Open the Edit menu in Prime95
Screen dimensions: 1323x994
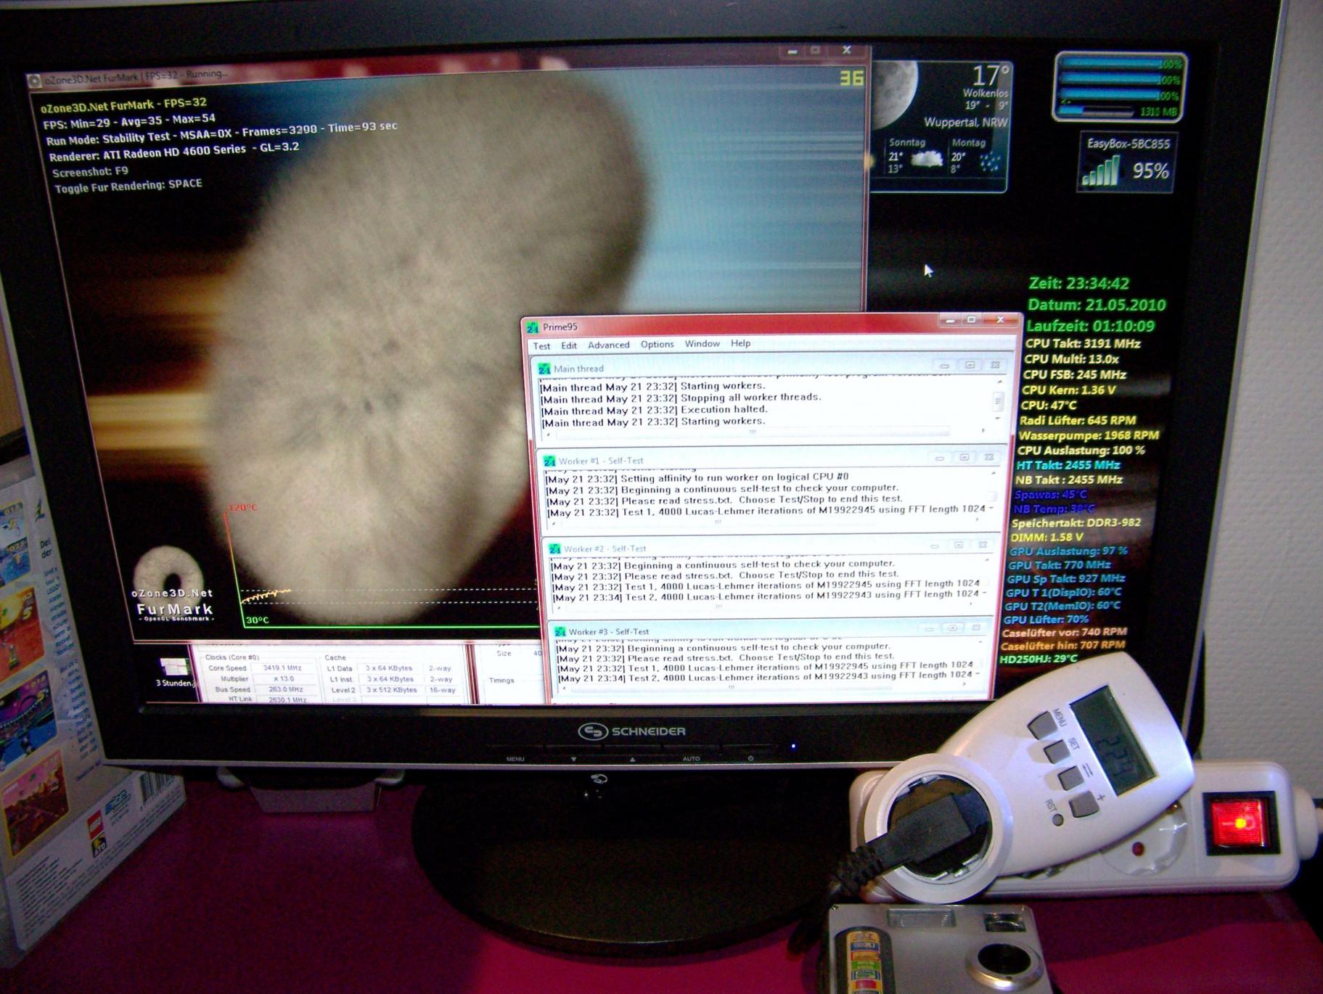[x=569, y=345]
